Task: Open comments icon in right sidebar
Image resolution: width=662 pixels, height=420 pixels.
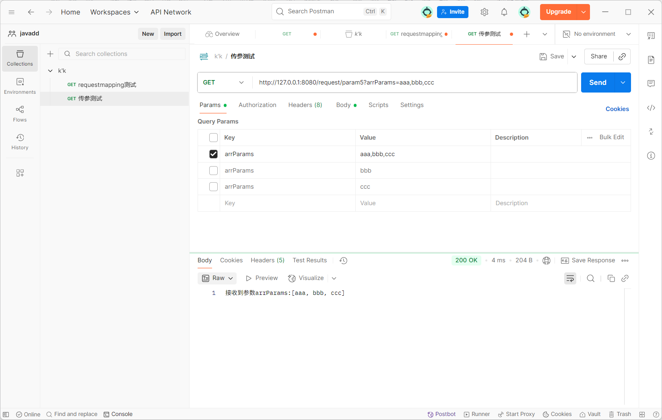Action: 651,84
